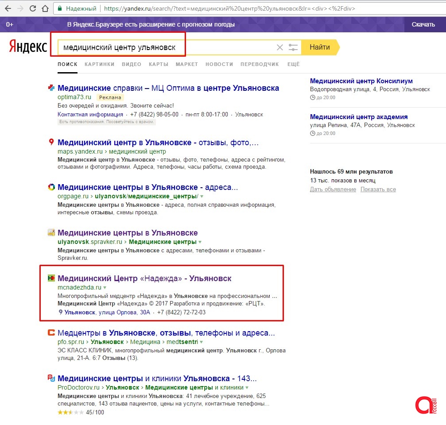Click the Реклама ad label
Screen dimensions: 446x425
coord(110,97)
